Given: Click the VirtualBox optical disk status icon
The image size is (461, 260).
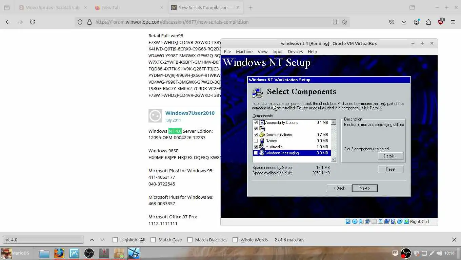Looking at the screenshot, I should (x=355, y=221).
